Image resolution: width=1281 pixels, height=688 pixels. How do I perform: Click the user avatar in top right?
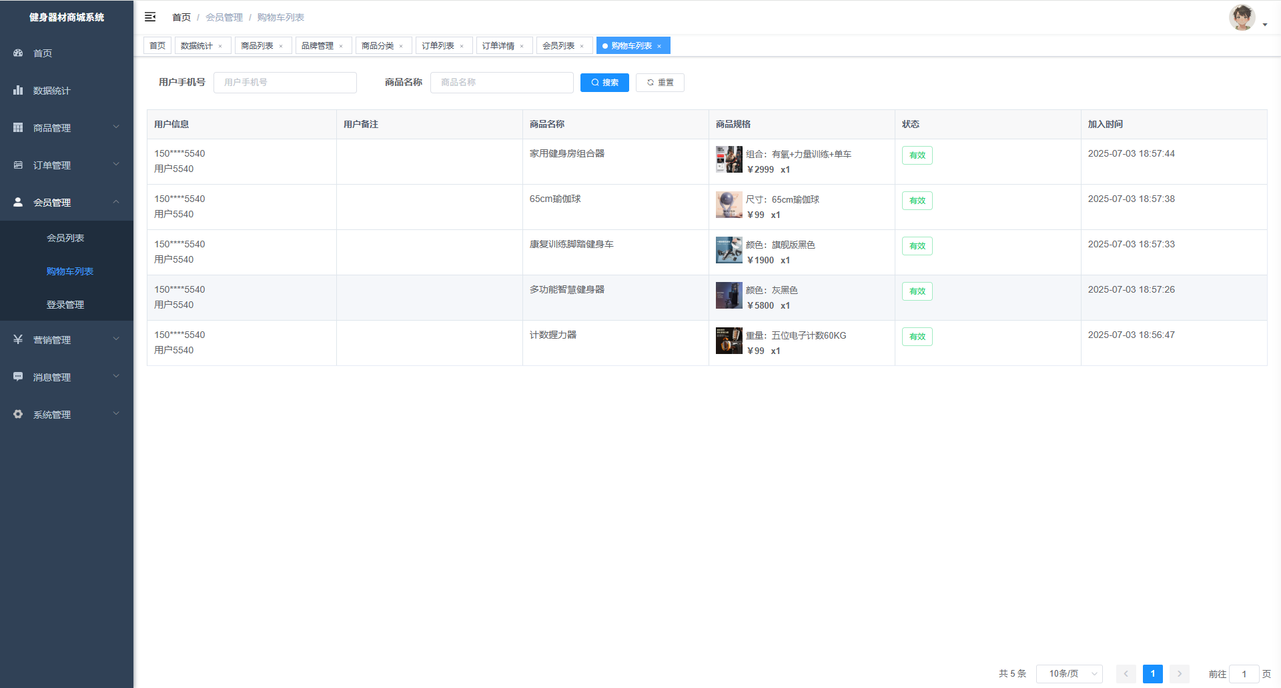pos(1242,17)
